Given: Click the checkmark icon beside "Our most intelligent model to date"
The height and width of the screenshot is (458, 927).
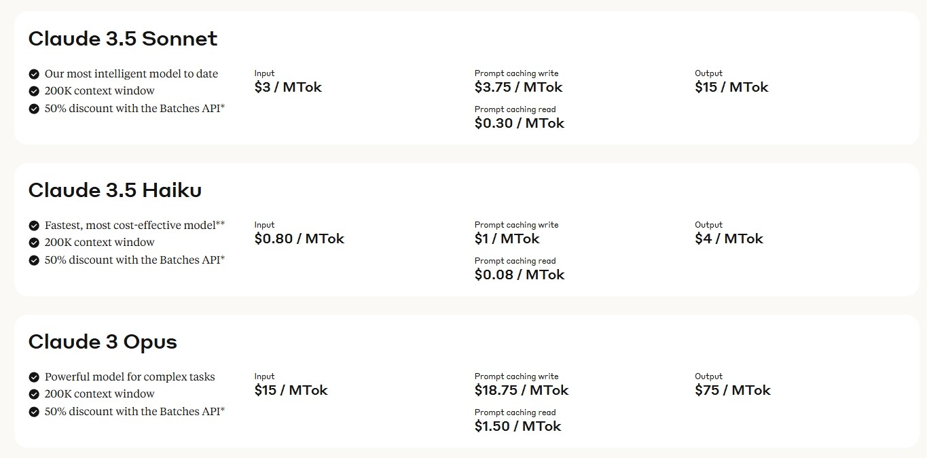Looking at the screenshot, I should [x=34, y=74].
